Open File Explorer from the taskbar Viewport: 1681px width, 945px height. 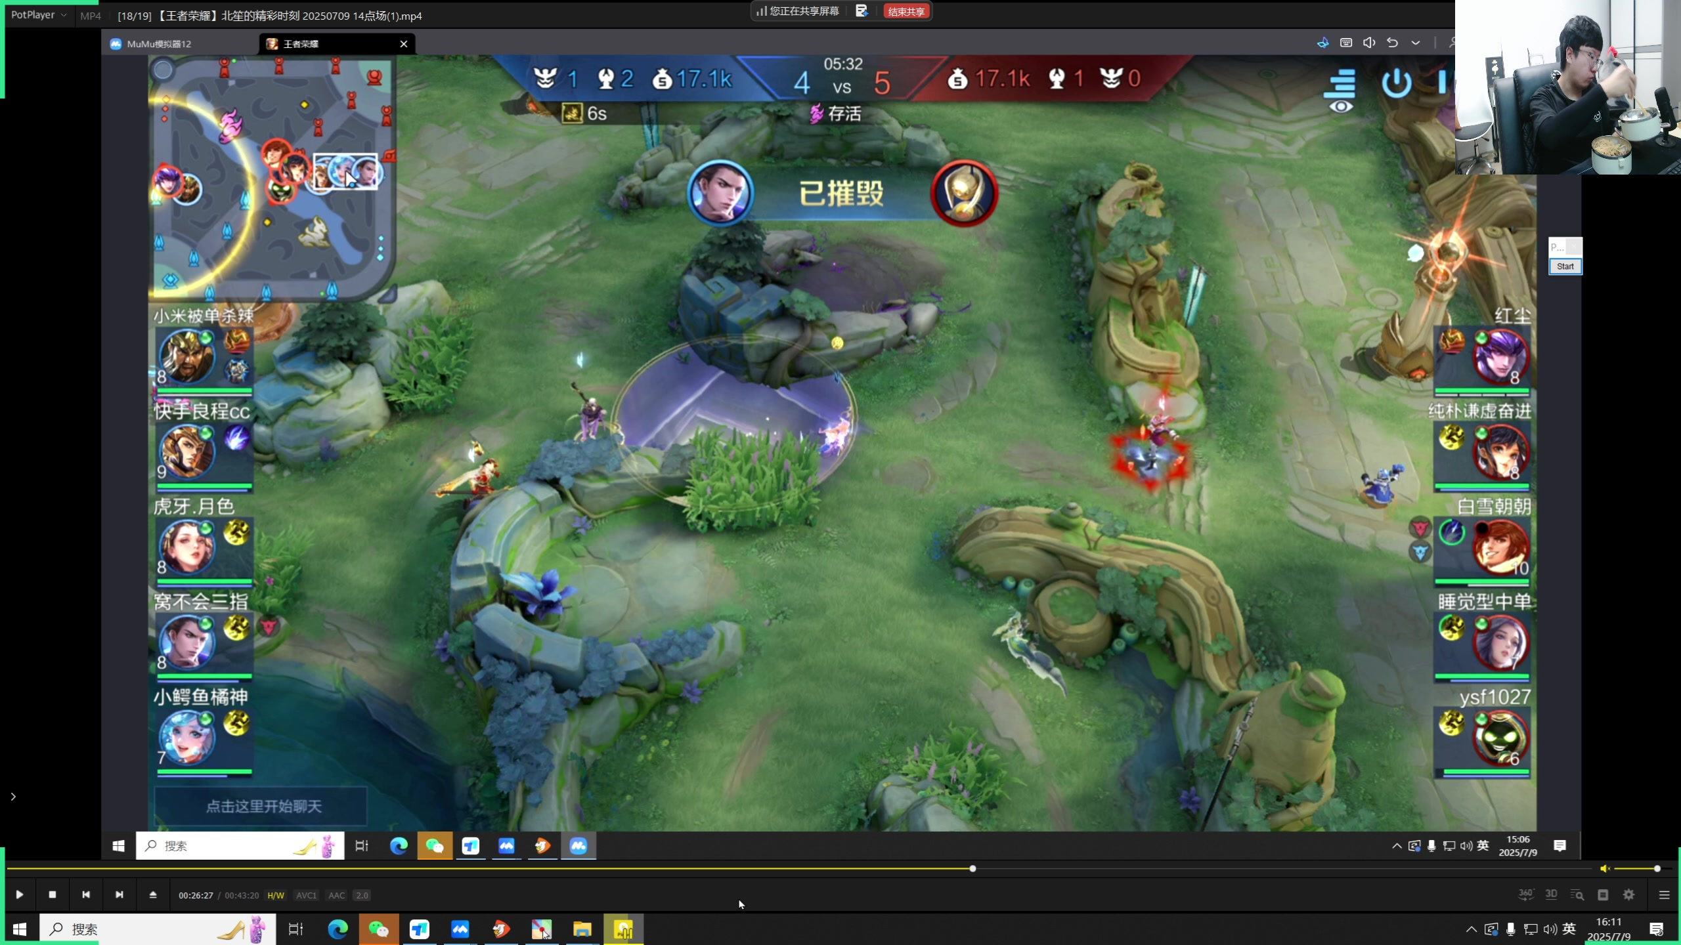(x=582, y=929)
